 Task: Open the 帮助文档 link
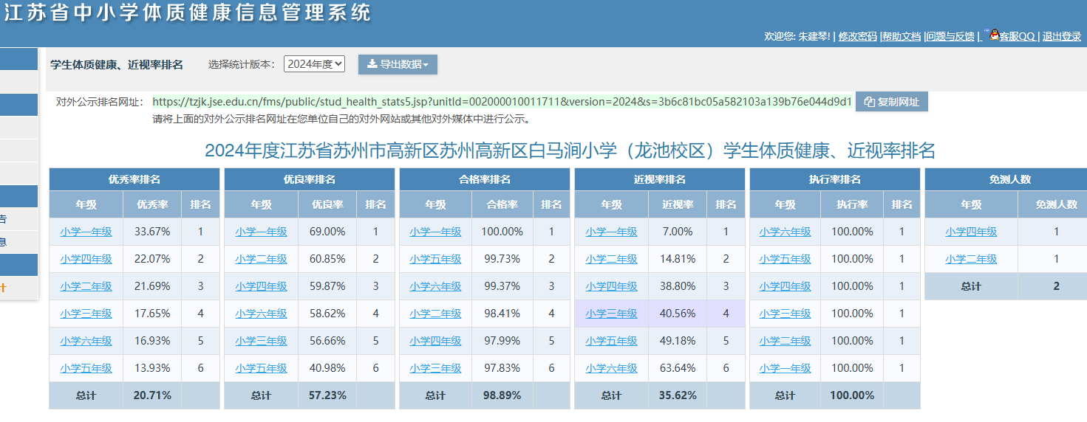pyautogui.click(x=902, y=36)
